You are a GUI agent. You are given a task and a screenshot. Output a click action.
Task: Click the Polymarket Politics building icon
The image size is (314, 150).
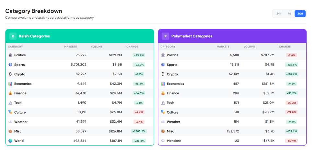point(163,55)
